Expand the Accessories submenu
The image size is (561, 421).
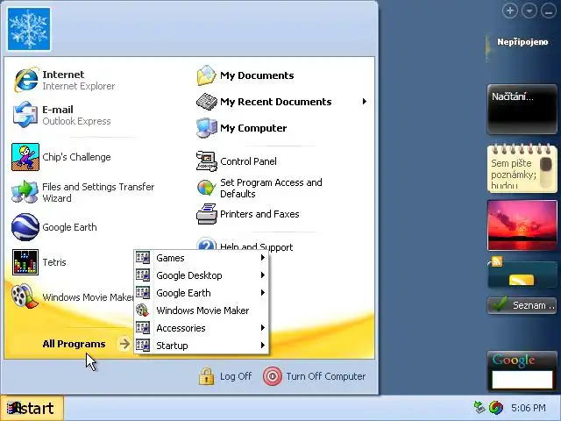[x=201, y=328]
